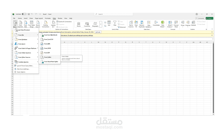Click the Activate button
This screenshot has height=132, width=219.
(x=98, y=32)
